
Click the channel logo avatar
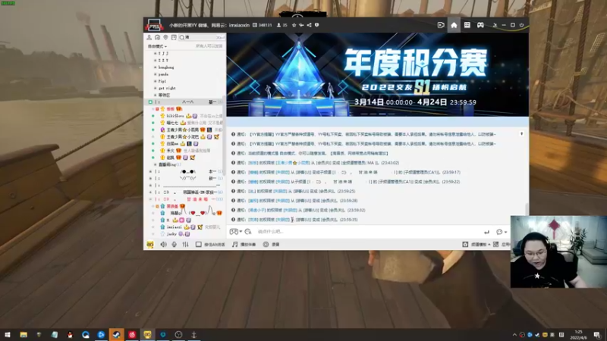[x=154, y=25]
